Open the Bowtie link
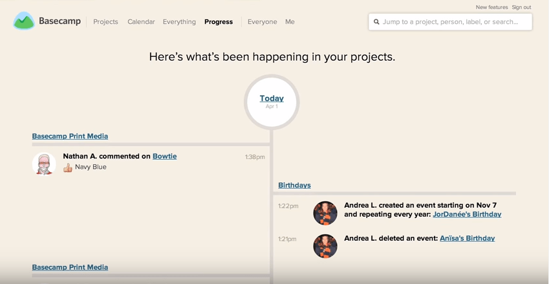 point(164,156)
